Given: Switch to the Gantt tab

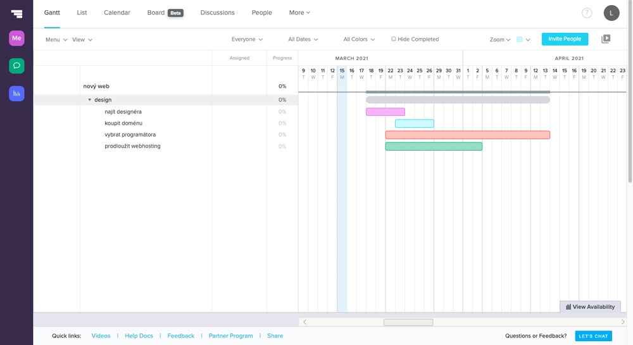Looking at the screenshot, I should [52, 13].
